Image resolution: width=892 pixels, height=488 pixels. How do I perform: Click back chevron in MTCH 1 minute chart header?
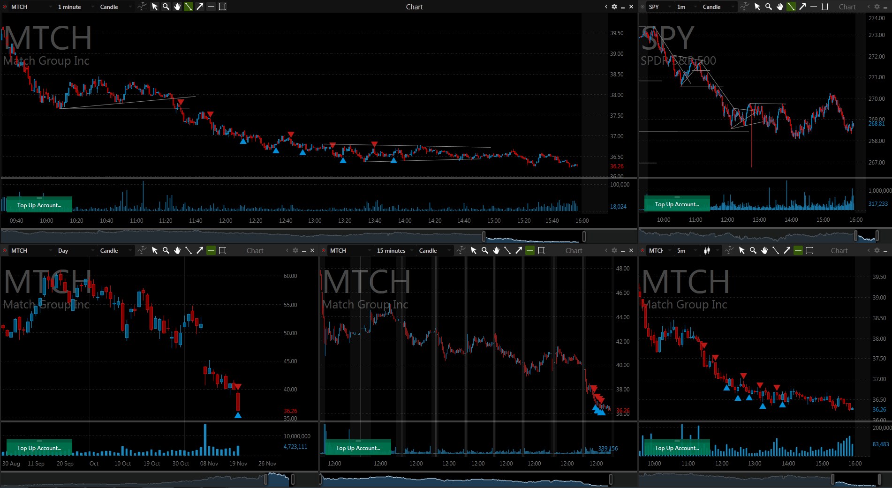click(606, 7)
